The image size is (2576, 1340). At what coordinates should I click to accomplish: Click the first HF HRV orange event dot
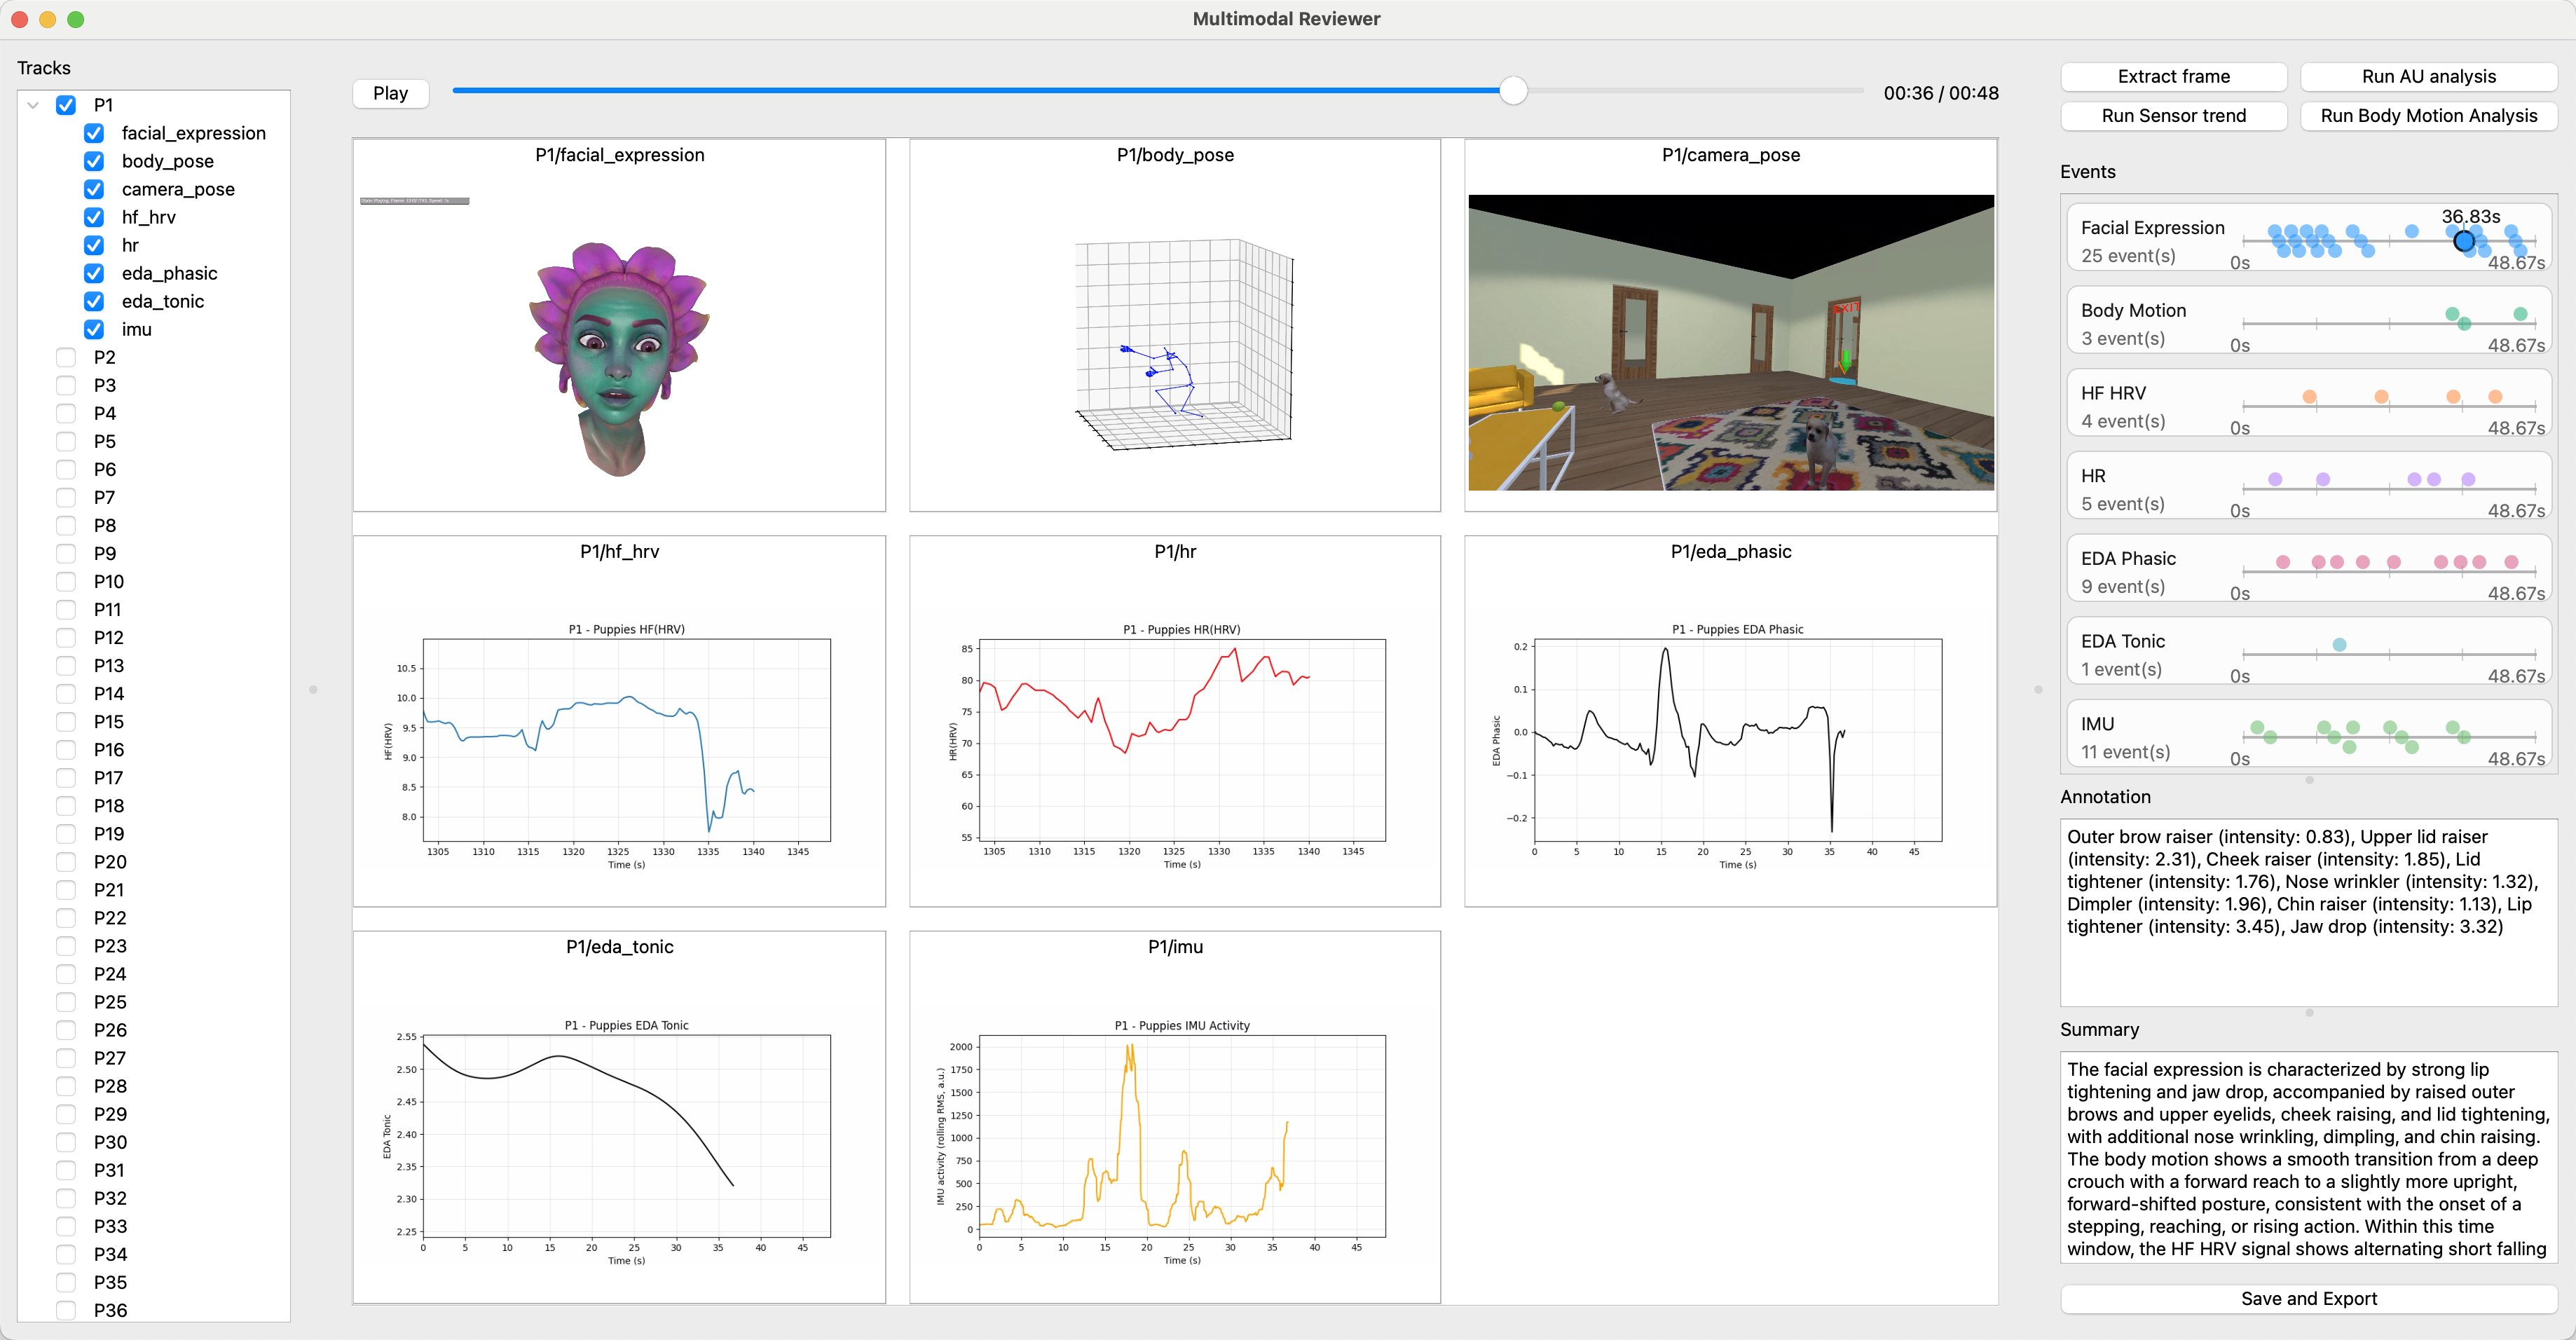click(2309, 397)
